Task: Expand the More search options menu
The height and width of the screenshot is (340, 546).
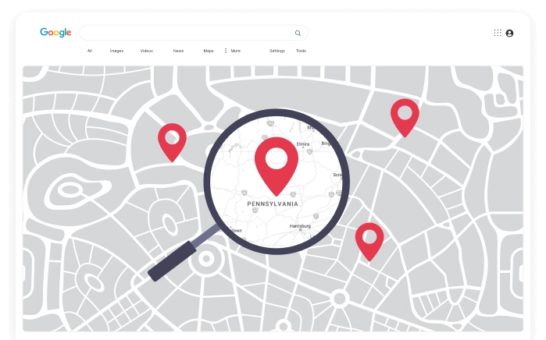Action: click(232, 51)
